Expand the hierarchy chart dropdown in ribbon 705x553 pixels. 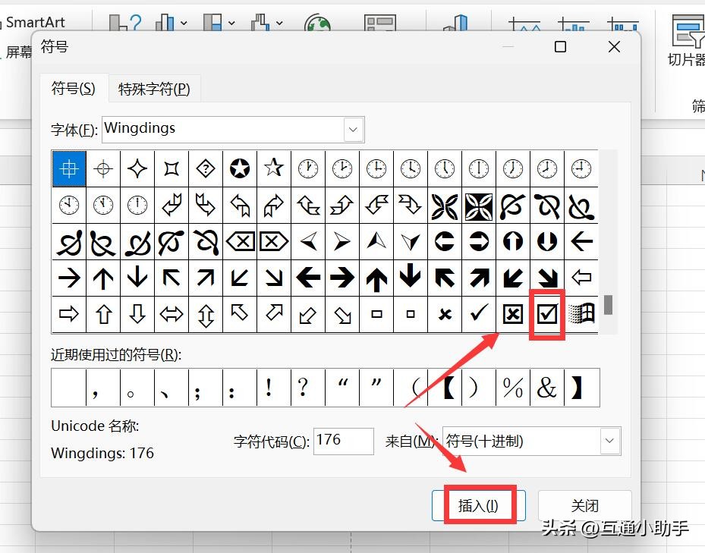click(x=231, y=23)
